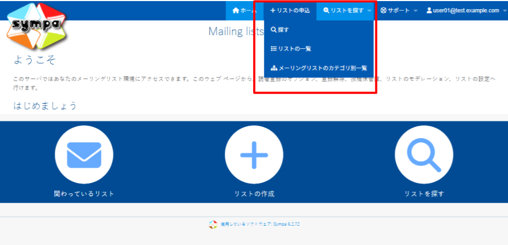
Task: Click the house icon beside ホーム
Action: click(x=236, y=11)
